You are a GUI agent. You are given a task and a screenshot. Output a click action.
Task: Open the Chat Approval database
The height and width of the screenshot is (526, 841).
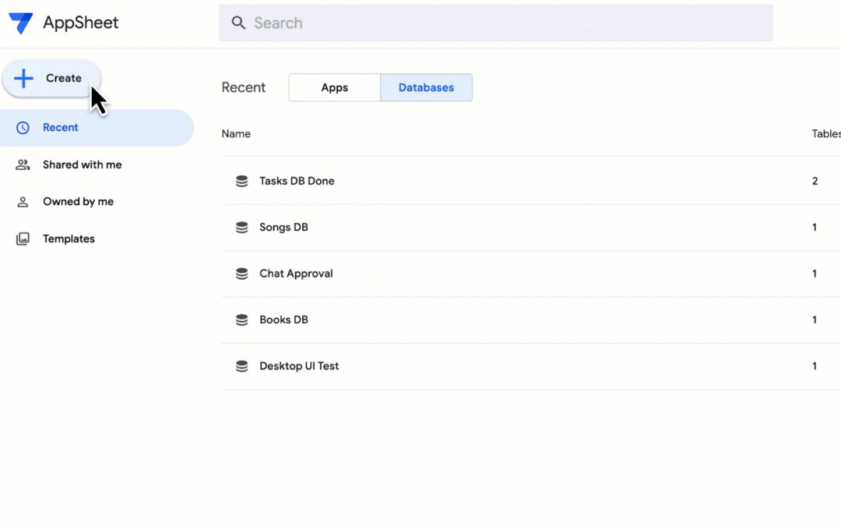point(296,274)
